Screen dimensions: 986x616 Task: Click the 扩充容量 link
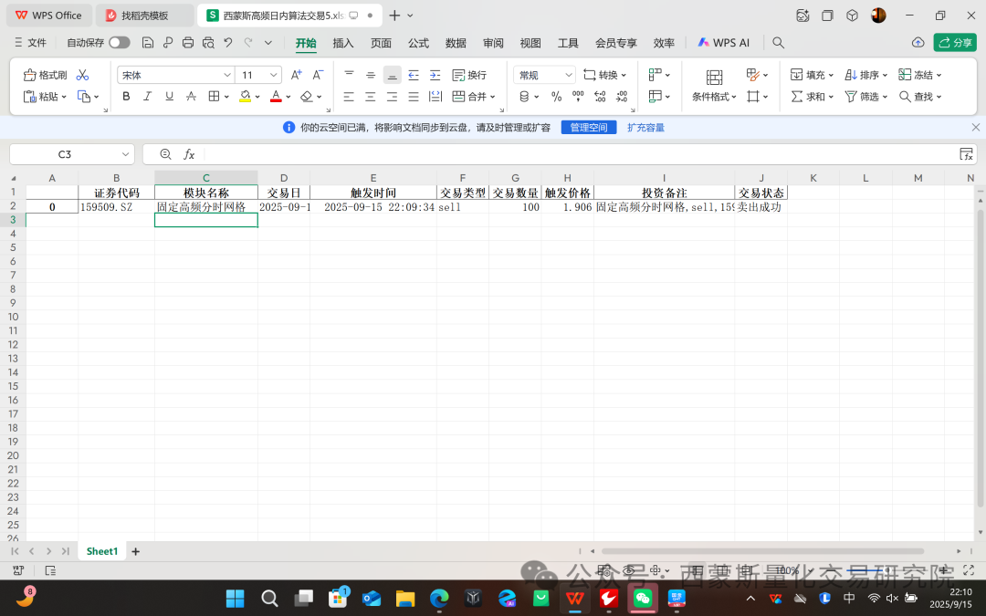(x=645, y=127)
